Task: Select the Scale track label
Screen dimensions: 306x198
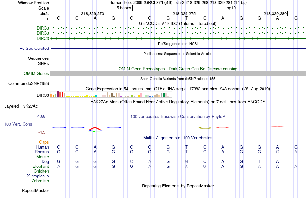Action: pyautogui.click(x=43, y=8)
